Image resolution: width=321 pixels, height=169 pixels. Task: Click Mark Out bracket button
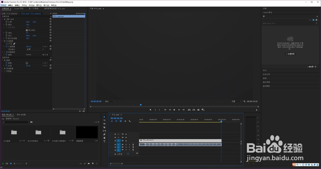(x=160, y=110)
